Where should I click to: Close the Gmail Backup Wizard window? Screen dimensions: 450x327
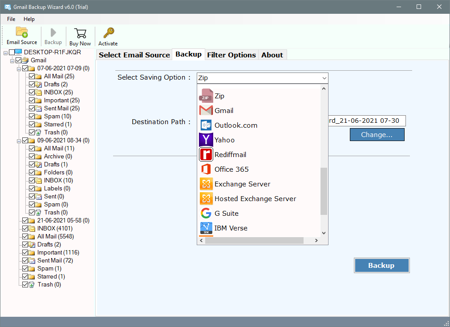pos(439,7)
